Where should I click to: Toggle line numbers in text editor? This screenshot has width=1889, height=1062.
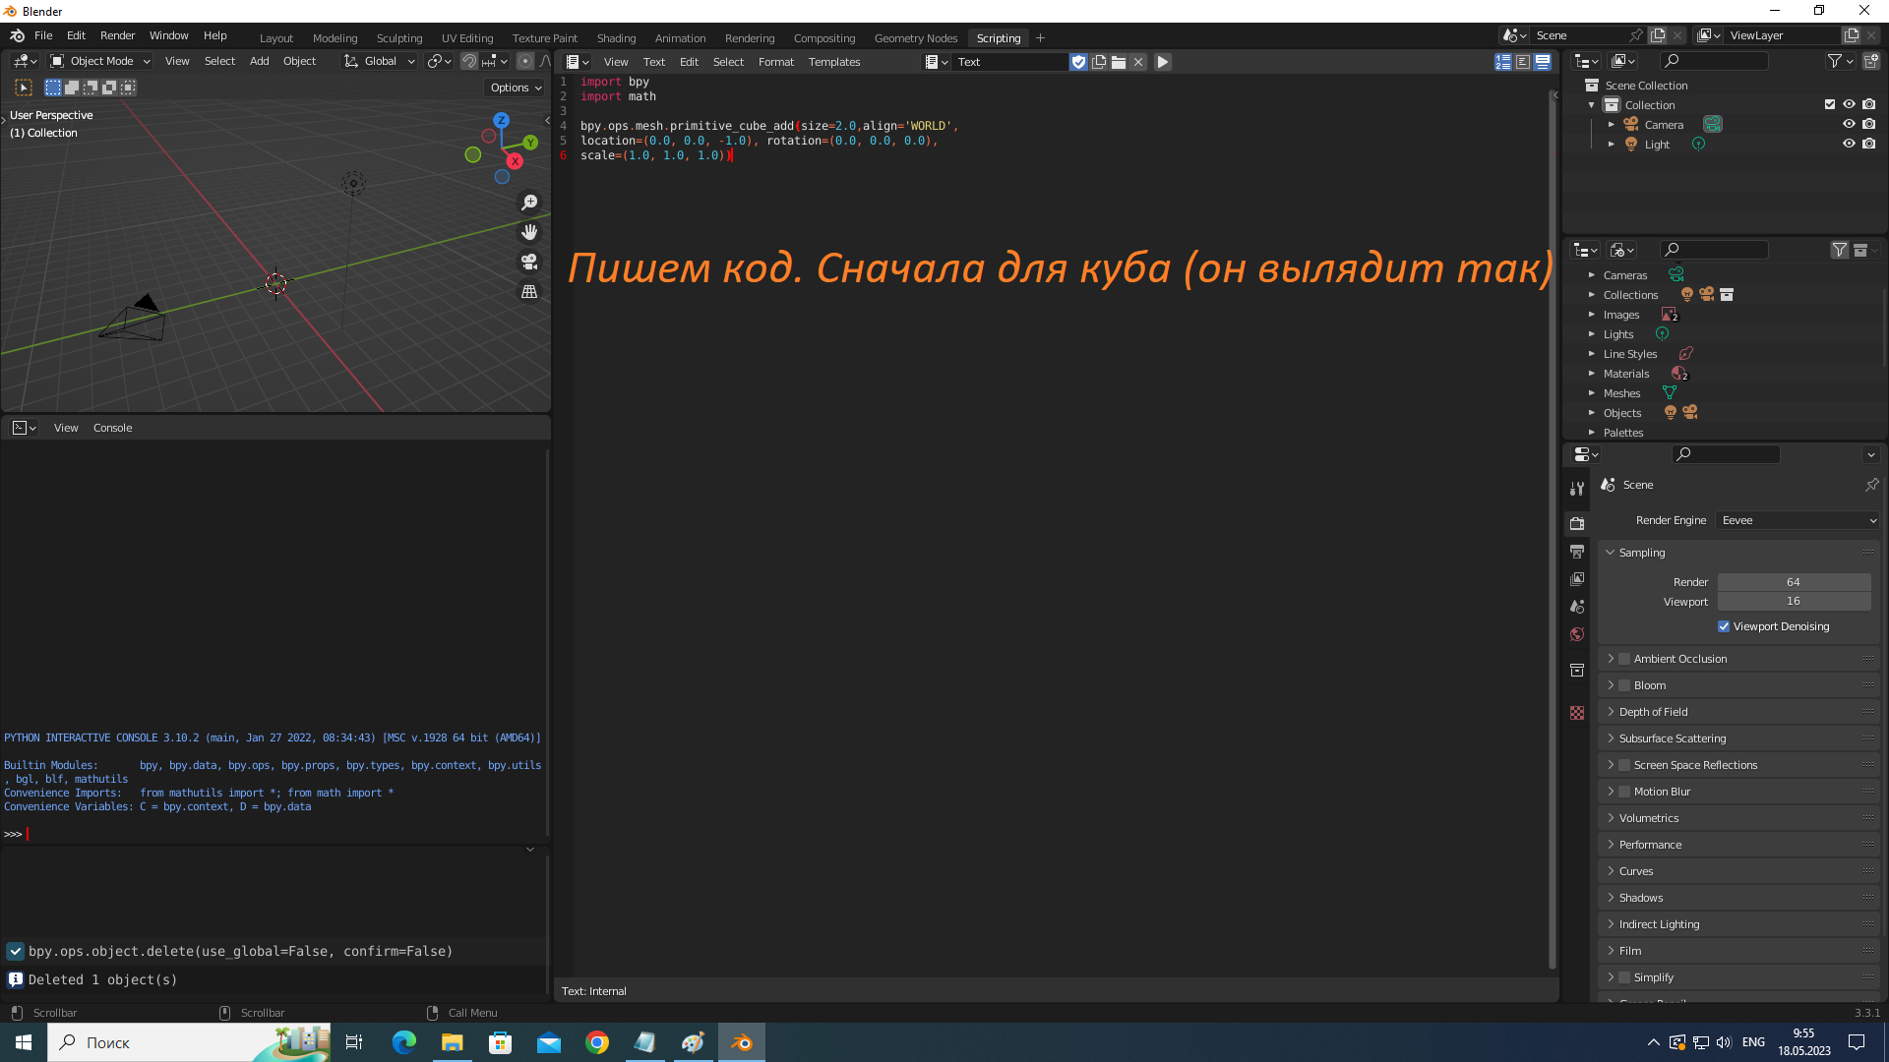pyautogui.click(x=1503, y=62)
